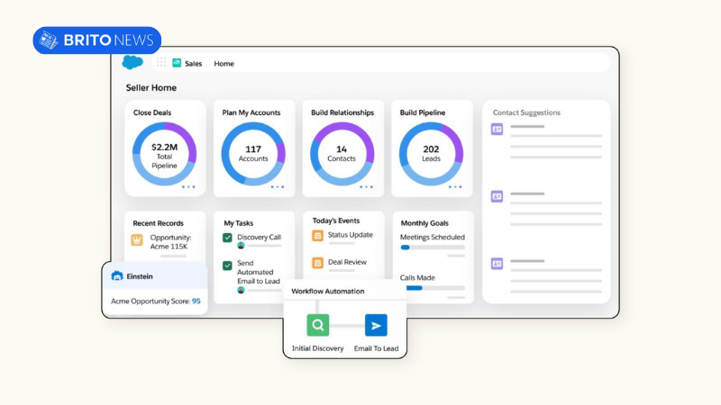The image size is (721, 405).
Task: Toggle Send Automated Email to Lead checkbox
Action: 227,265
